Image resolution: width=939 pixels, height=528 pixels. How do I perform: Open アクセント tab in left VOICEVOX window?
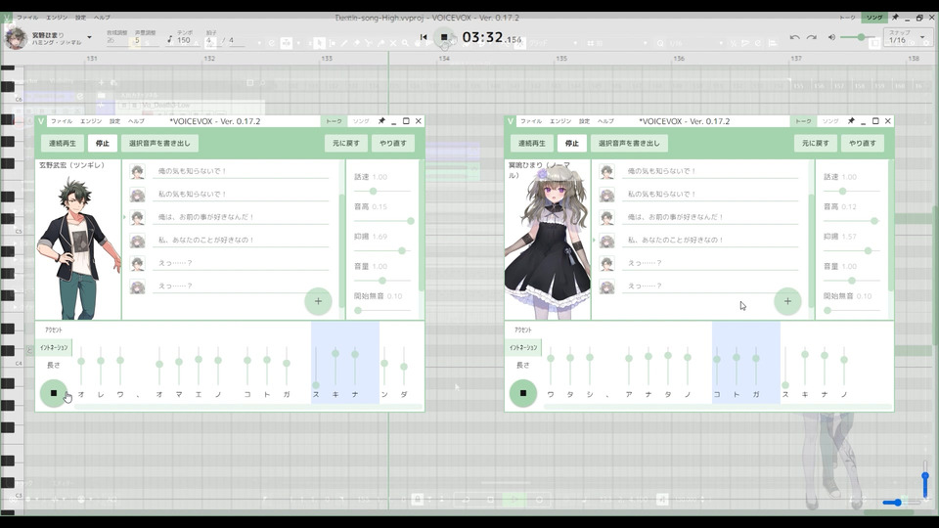coord(53,330)
